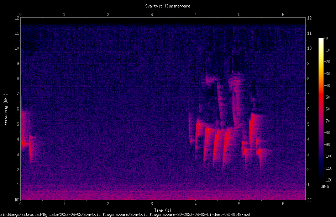Click the 11 kHz label on left axis
Viewport: 336px width, 217px height.
[x=17, y=33]
